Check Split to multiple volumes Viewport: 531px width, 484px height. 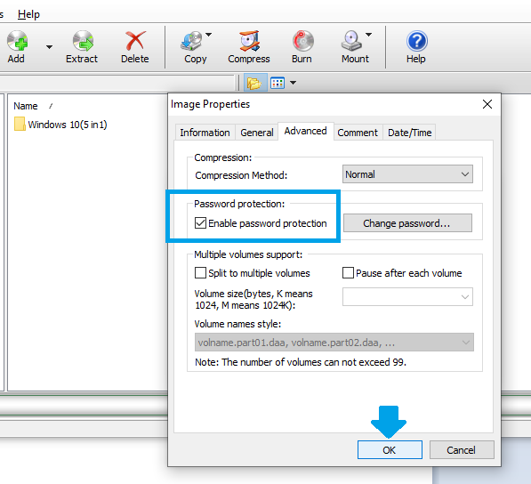coord(200,272)
